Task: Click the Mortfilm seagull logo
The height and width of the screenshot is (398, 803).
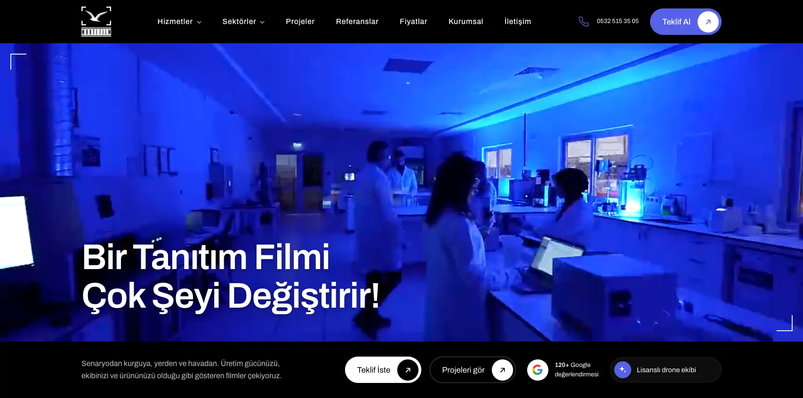Action: [96, 22]
